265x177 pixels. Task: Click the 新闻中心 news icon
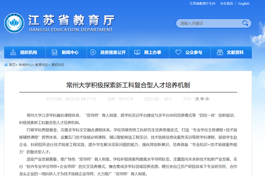[55, 52]
